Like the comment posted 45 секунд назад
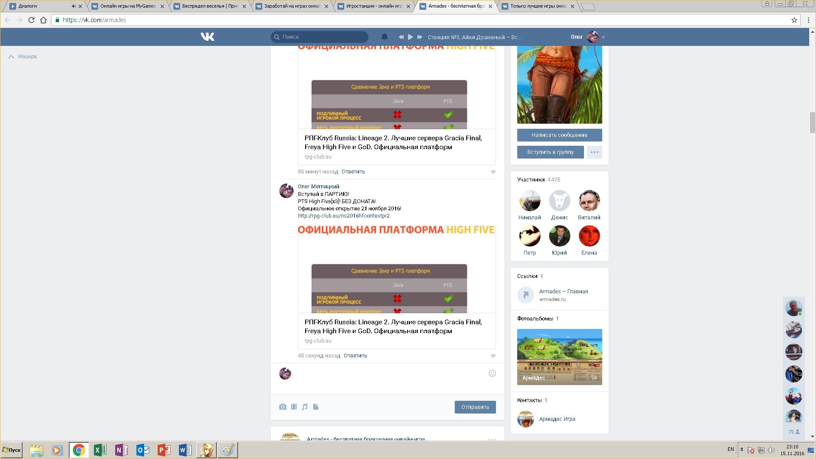 (493, 356)
